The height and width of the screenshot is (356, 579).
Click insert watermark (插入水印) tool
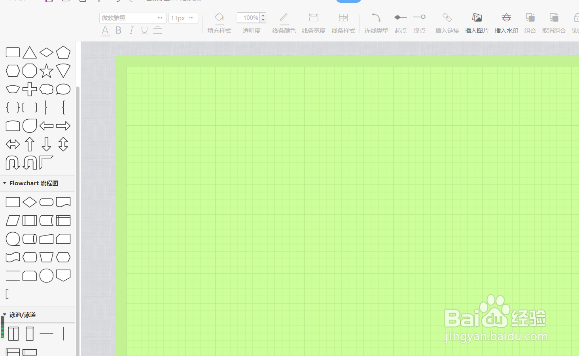[x=506, y=23]
